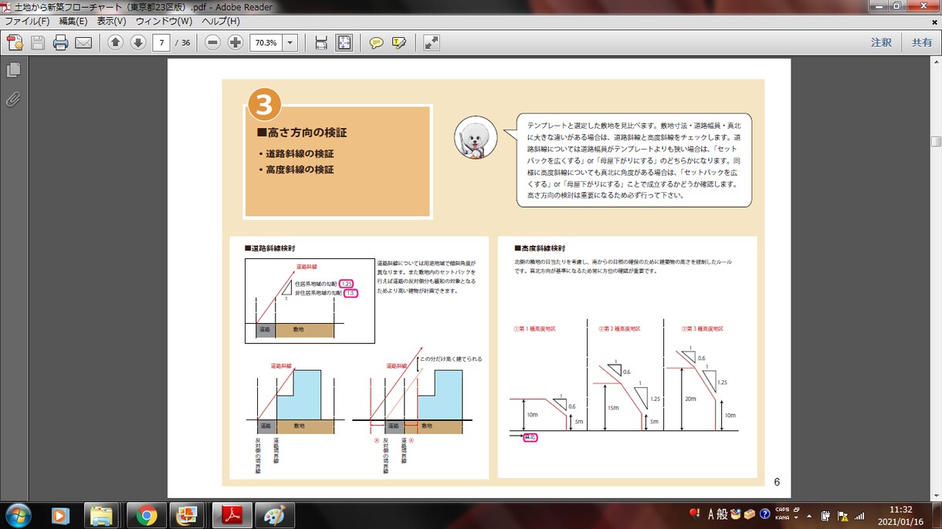
Task: Open Windows Explorer from taskbar
Action: point(102,514)
